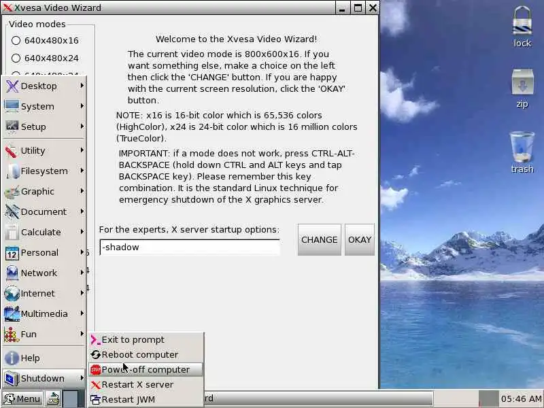Click the Personal menu calendar icon

point(12,253)
